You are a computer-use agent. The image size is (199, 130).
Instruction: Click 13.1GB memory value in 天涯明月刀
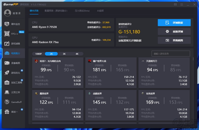click(x=183, y=80)
